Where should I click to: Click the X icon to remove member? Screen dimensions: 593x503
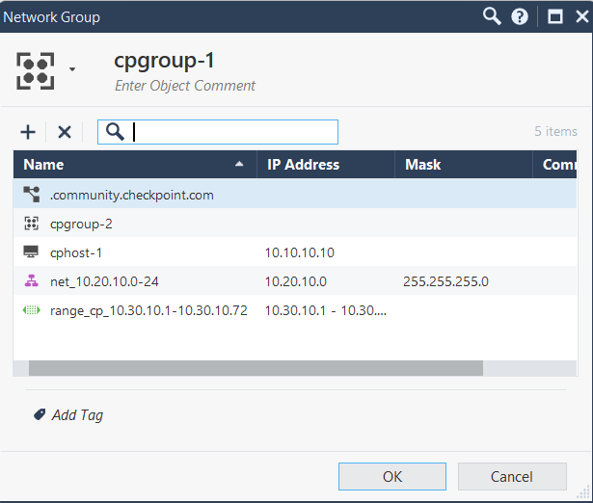coord(65,132)
